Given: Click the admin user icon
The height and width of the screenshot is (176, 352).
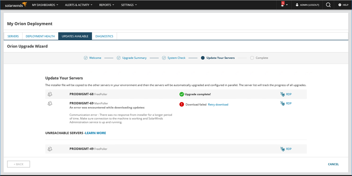Looking at the screenshot, I should tap(297, 5).
